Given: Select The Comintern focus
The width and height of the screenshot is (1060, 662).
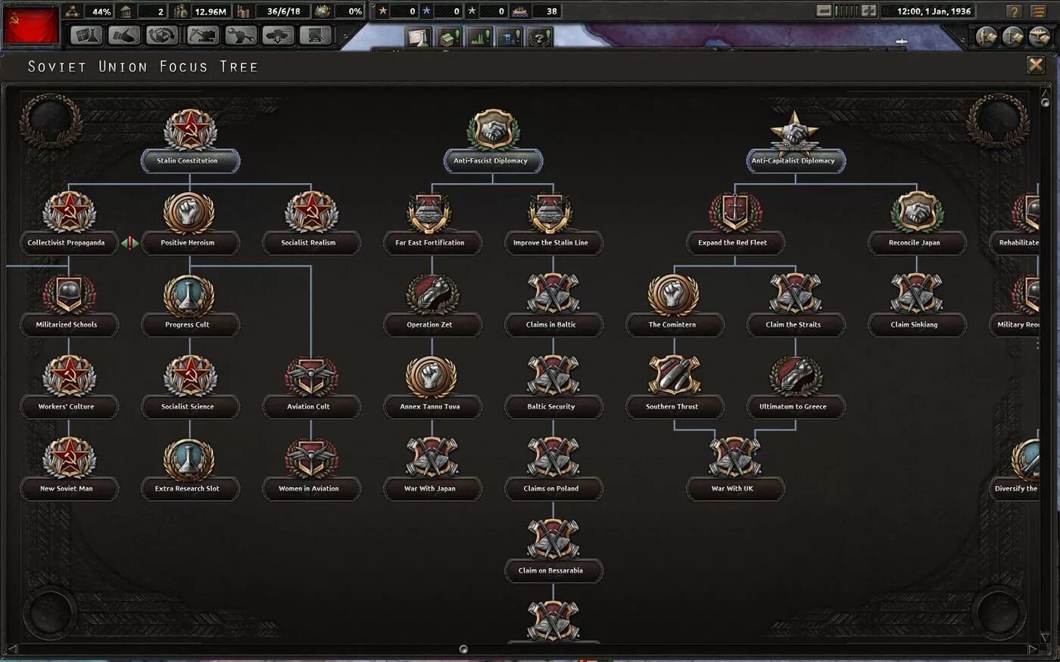Looking at the screenshot, I should [x=674, y=305].
